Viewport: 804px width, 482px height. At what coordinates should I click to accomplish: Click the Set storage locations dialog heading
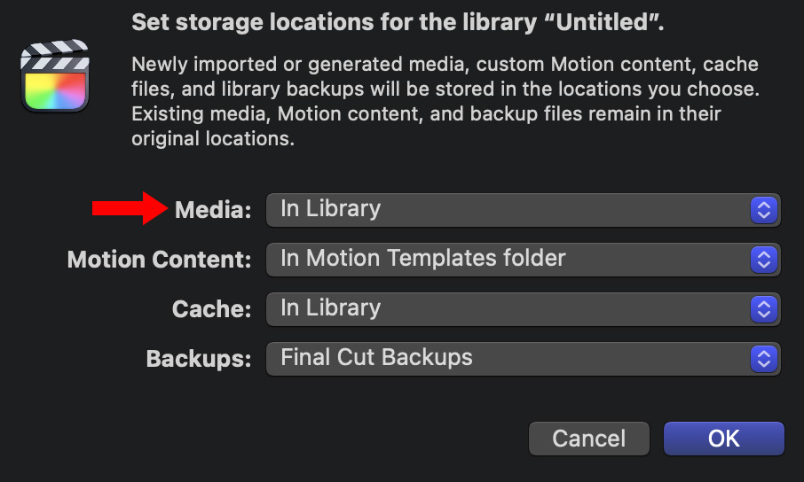point(398,22)
